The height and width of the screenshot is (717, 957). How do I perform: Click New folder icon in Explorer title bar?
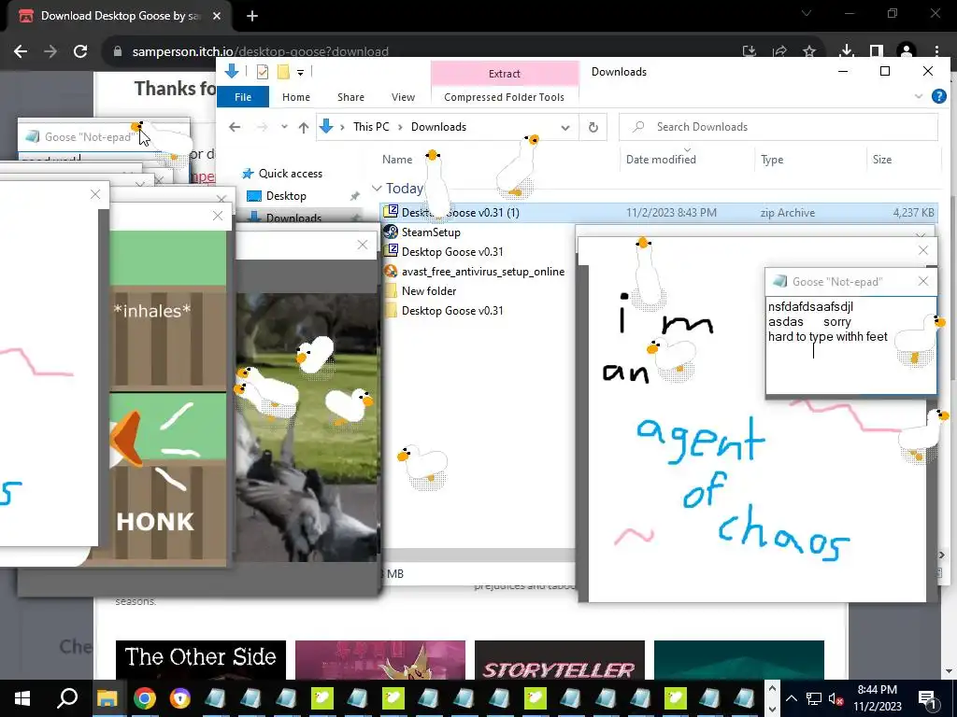pos(283,72)
